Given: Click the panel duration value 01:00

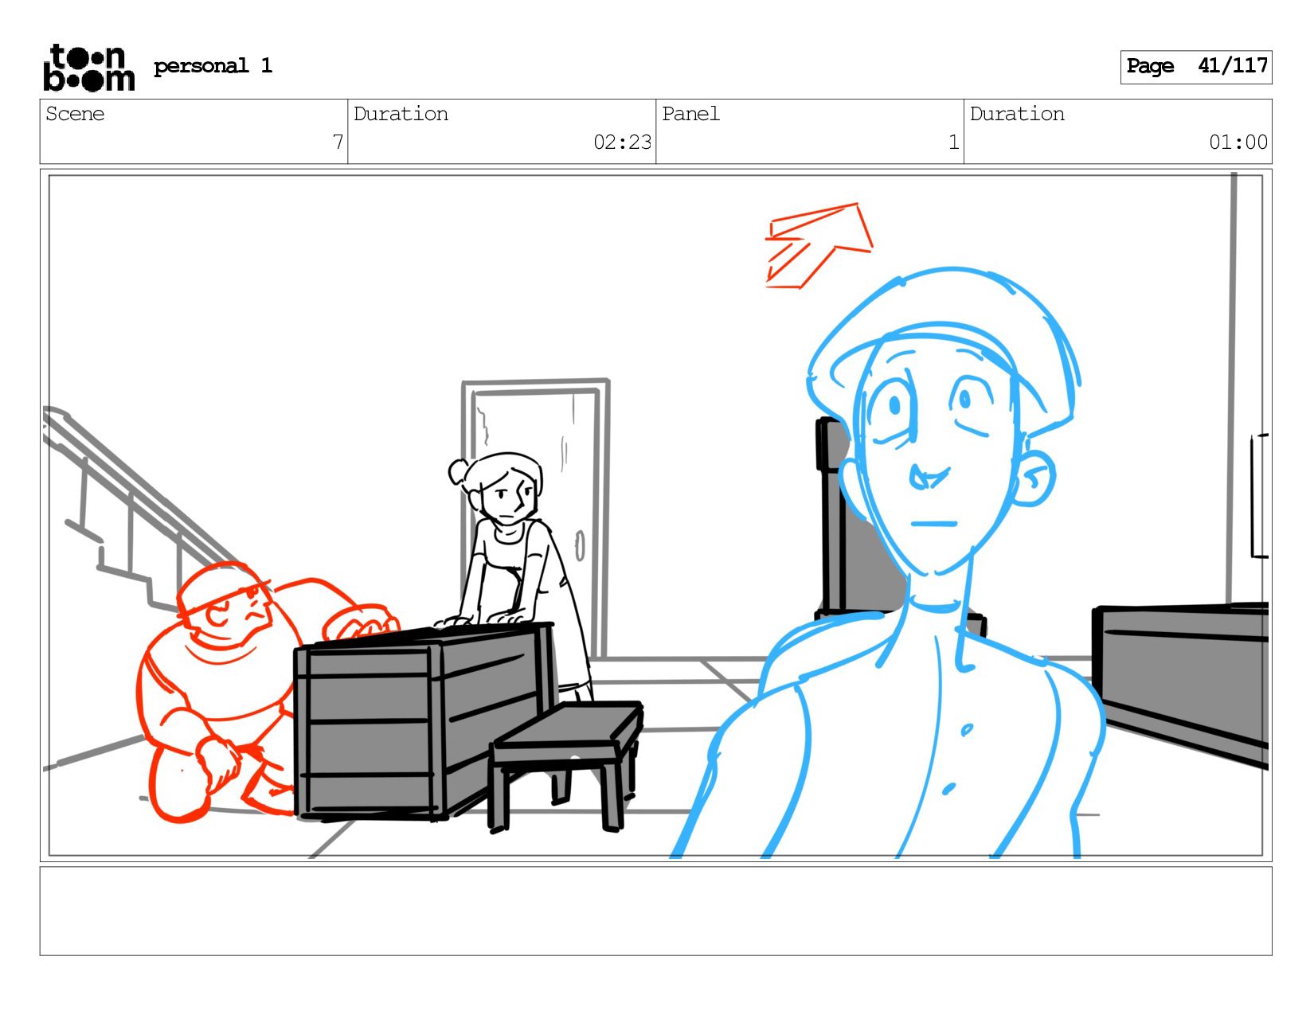Looking at the screenshot, I should click(1238, 142).
